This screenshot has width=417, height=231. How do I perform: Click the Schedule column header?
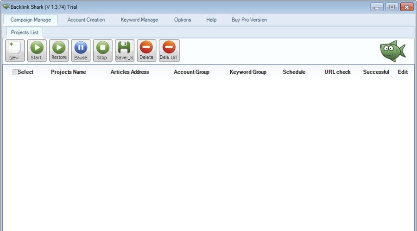coord(294,72)
